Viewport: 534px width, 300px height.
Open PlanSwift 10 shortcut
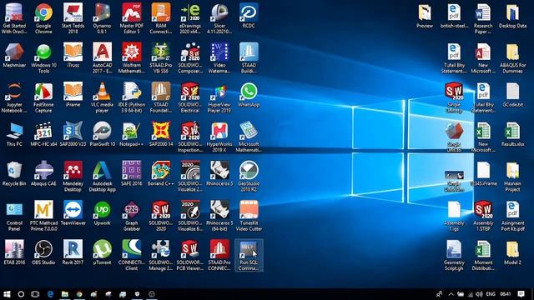[102, 134]
